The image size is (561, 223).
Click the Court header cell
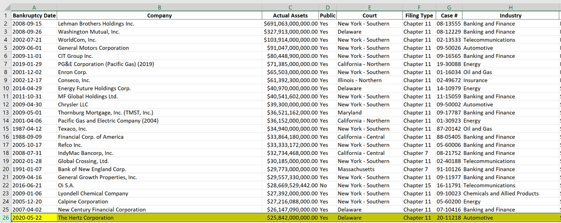pyautogui.click(x=369, y=15)
